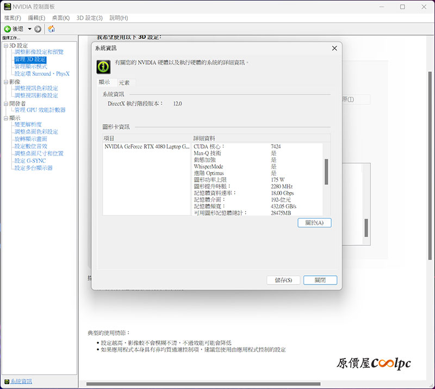Image resolution: width=435 pixels, height=389 pixels.
Task: Close the 系統資訊 dialog with X
Action: (x=334, y=48)
